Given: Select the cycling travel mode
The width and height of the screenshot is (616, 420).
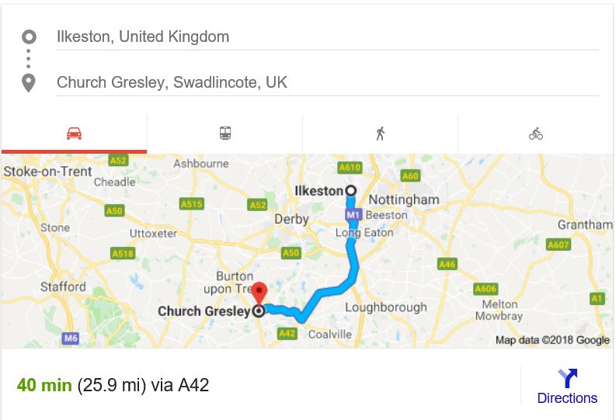Looking at the screenshot, I should coord(536,134).
